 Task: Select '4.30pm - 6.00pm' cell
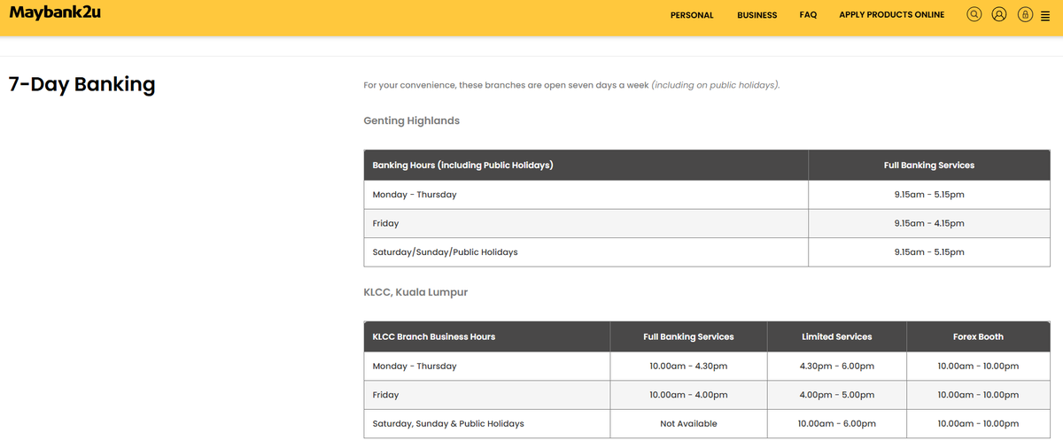pyautogui.click(x=836, y=367)
